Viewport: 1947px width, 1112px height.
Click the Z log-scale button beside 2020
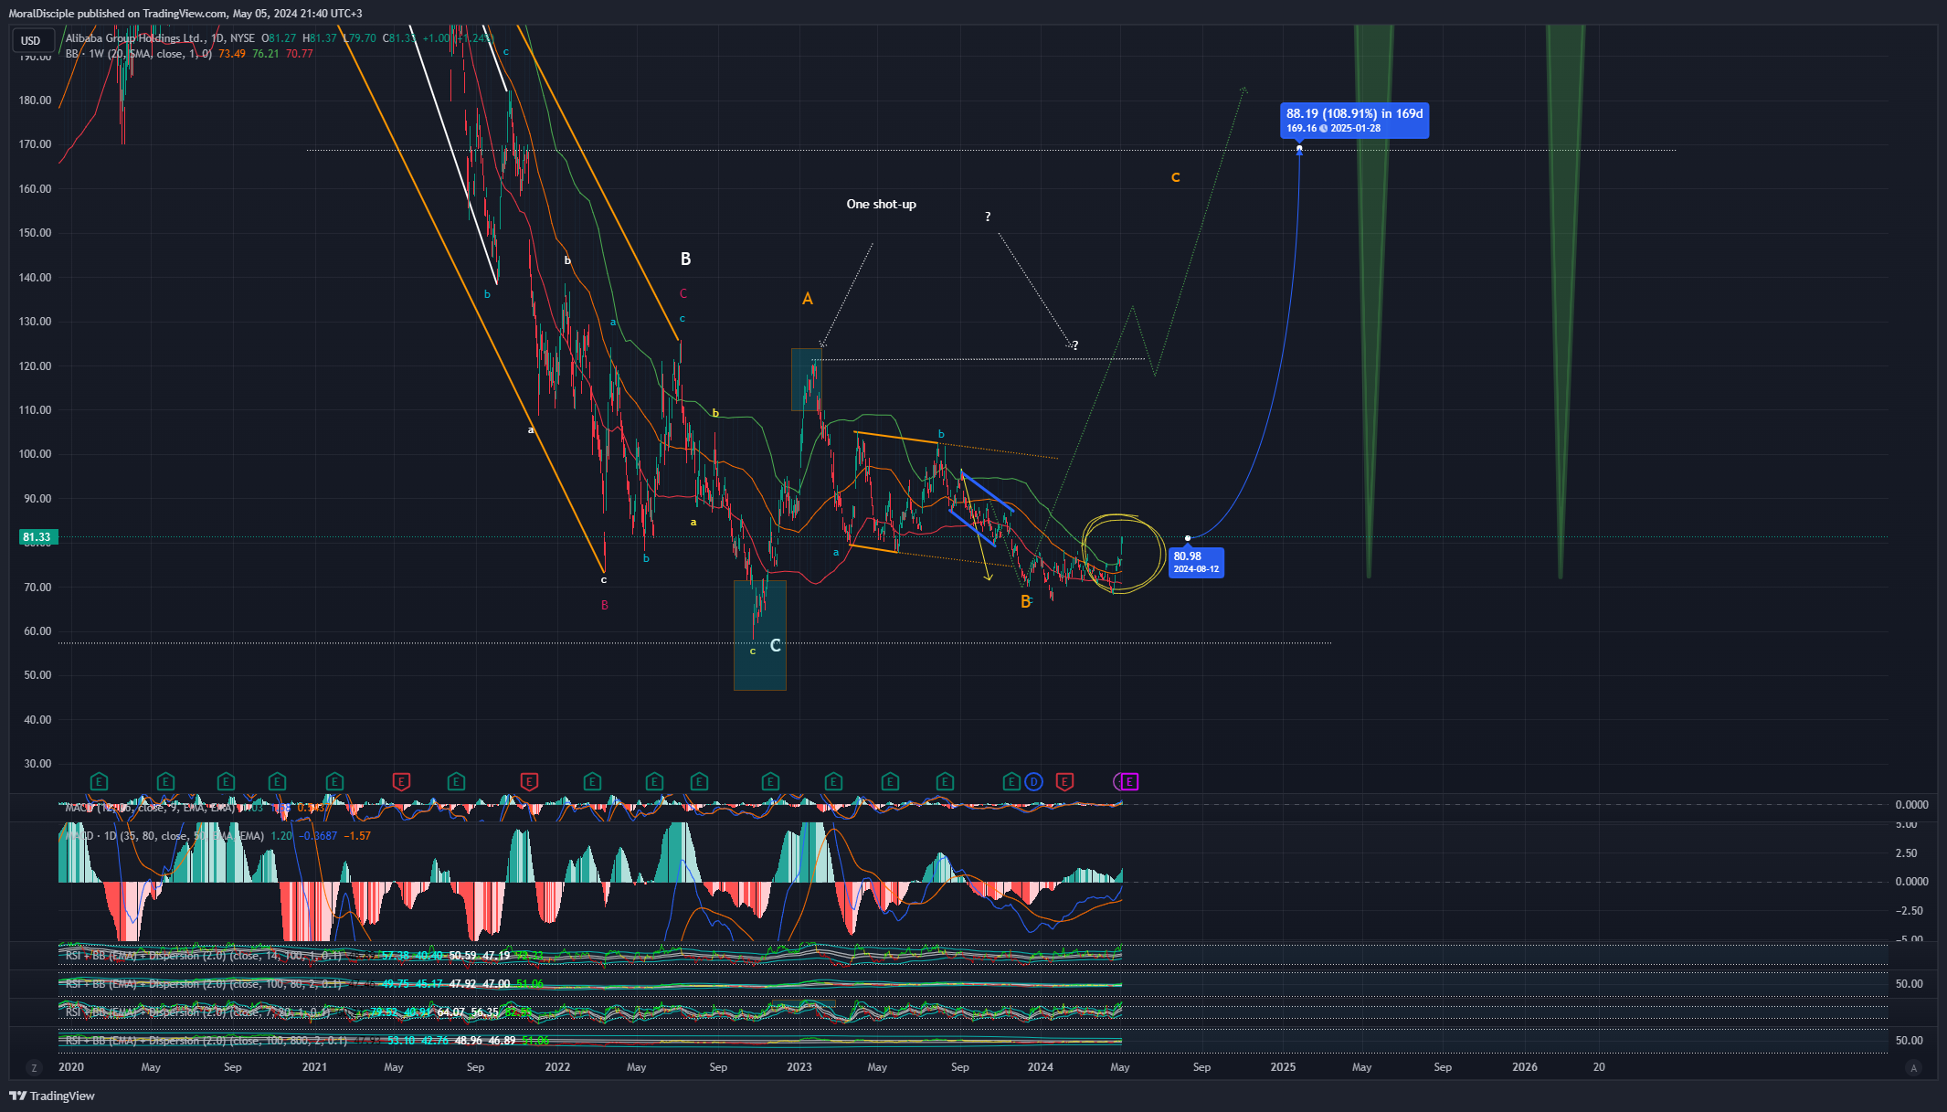[x=35, y=1067]
